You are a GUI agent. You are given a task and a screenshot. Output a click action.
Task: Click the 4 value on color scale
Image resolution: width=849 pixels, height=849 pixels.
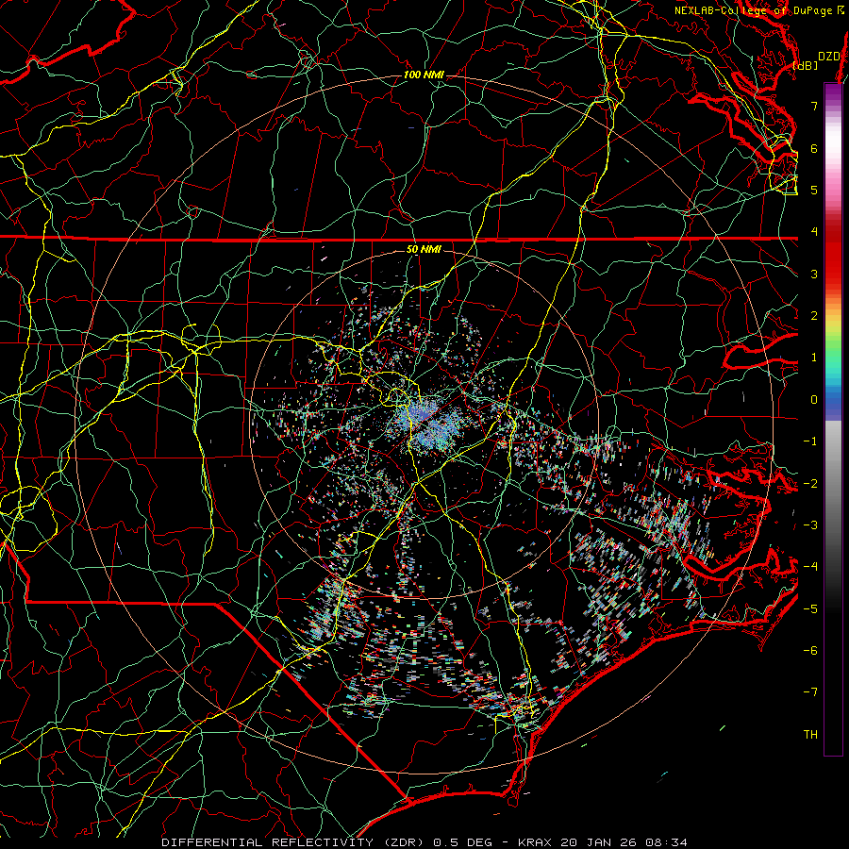[x=814, y=232]
